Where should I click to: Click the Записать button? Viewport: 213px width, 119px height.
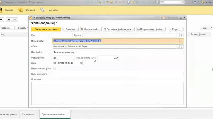70,29
